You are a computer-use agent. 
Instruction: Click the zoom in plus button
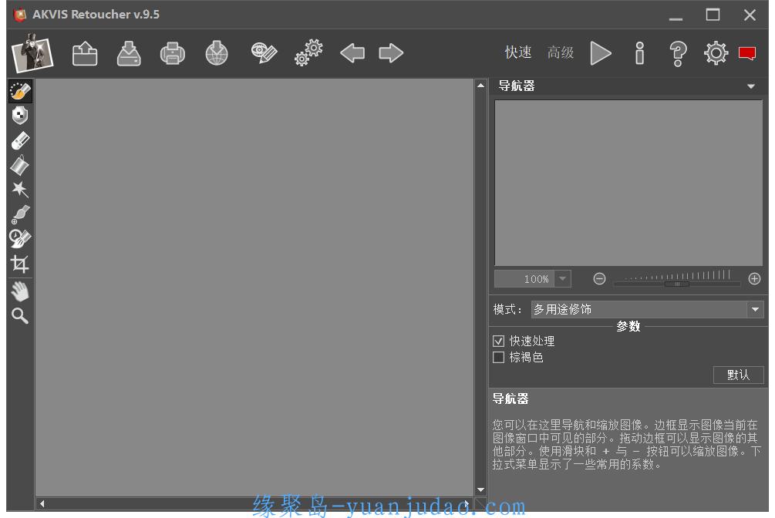click(754, 279)
